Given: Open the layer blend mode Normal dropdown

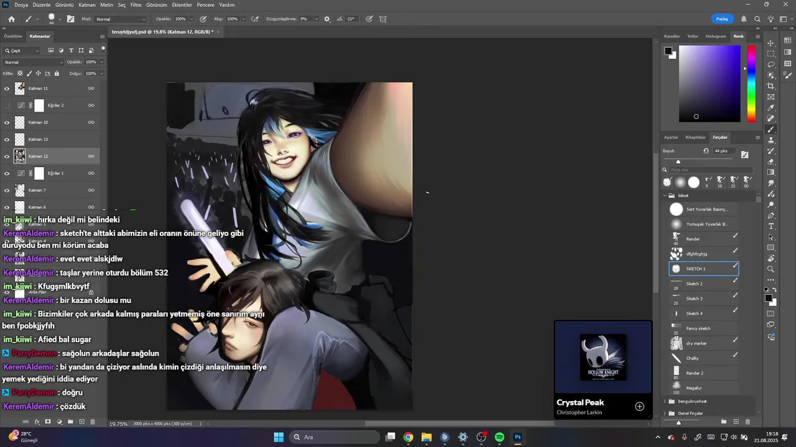Looking at the screenshot, I should [x=34, y=62].
